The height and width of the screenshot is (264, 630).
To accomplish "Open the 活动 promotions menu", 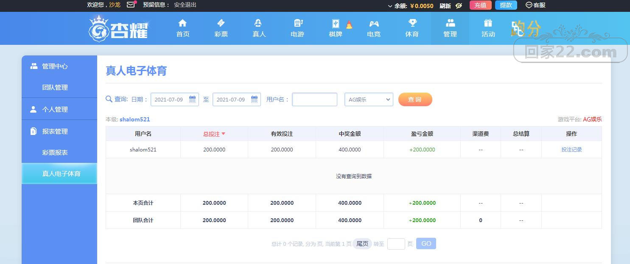I will pyautogui.click(x=488, y=28).
